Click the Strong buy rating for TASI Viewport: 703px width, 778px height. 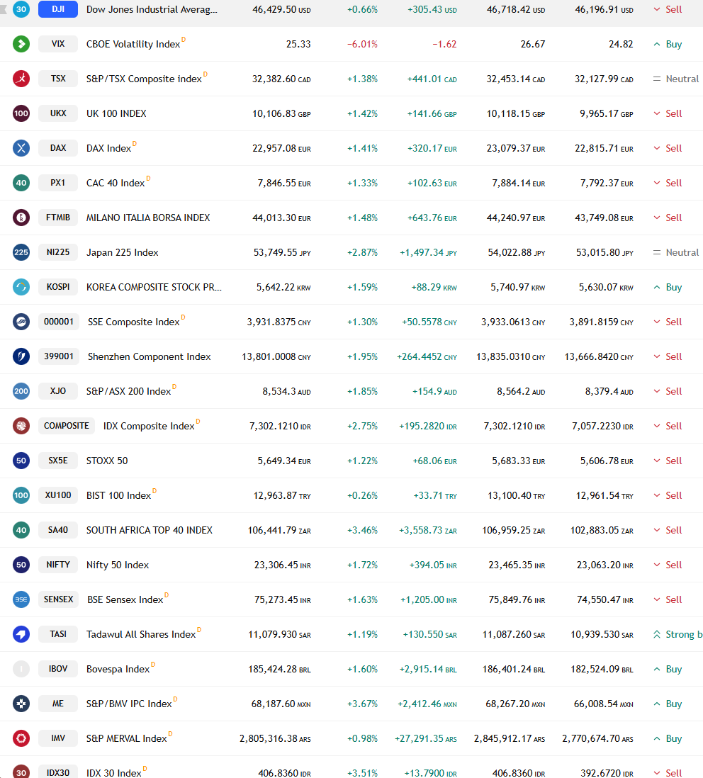(x=677, y=634)
